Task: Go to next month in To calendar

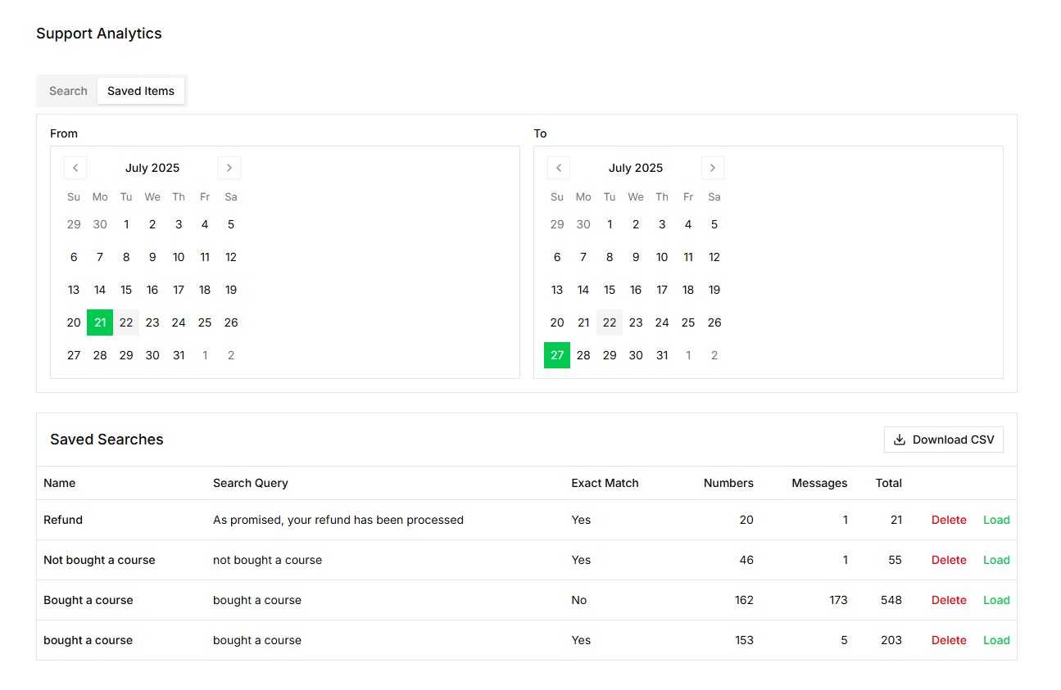Action: [x=713, y=168]
